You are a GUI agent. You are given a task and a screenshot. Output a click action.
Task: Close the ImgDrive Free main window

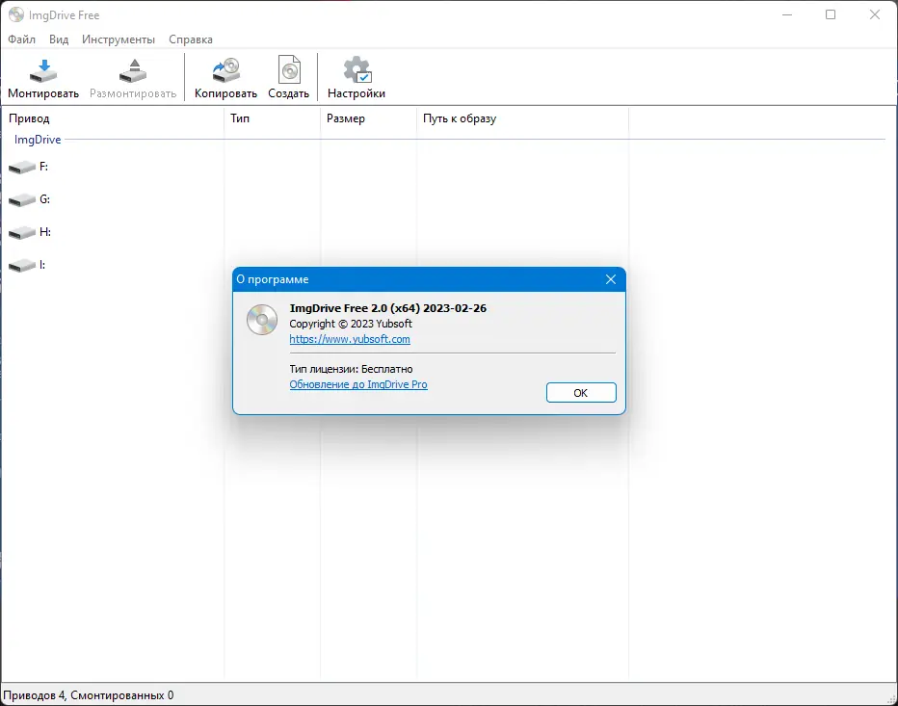pos(875,14)
